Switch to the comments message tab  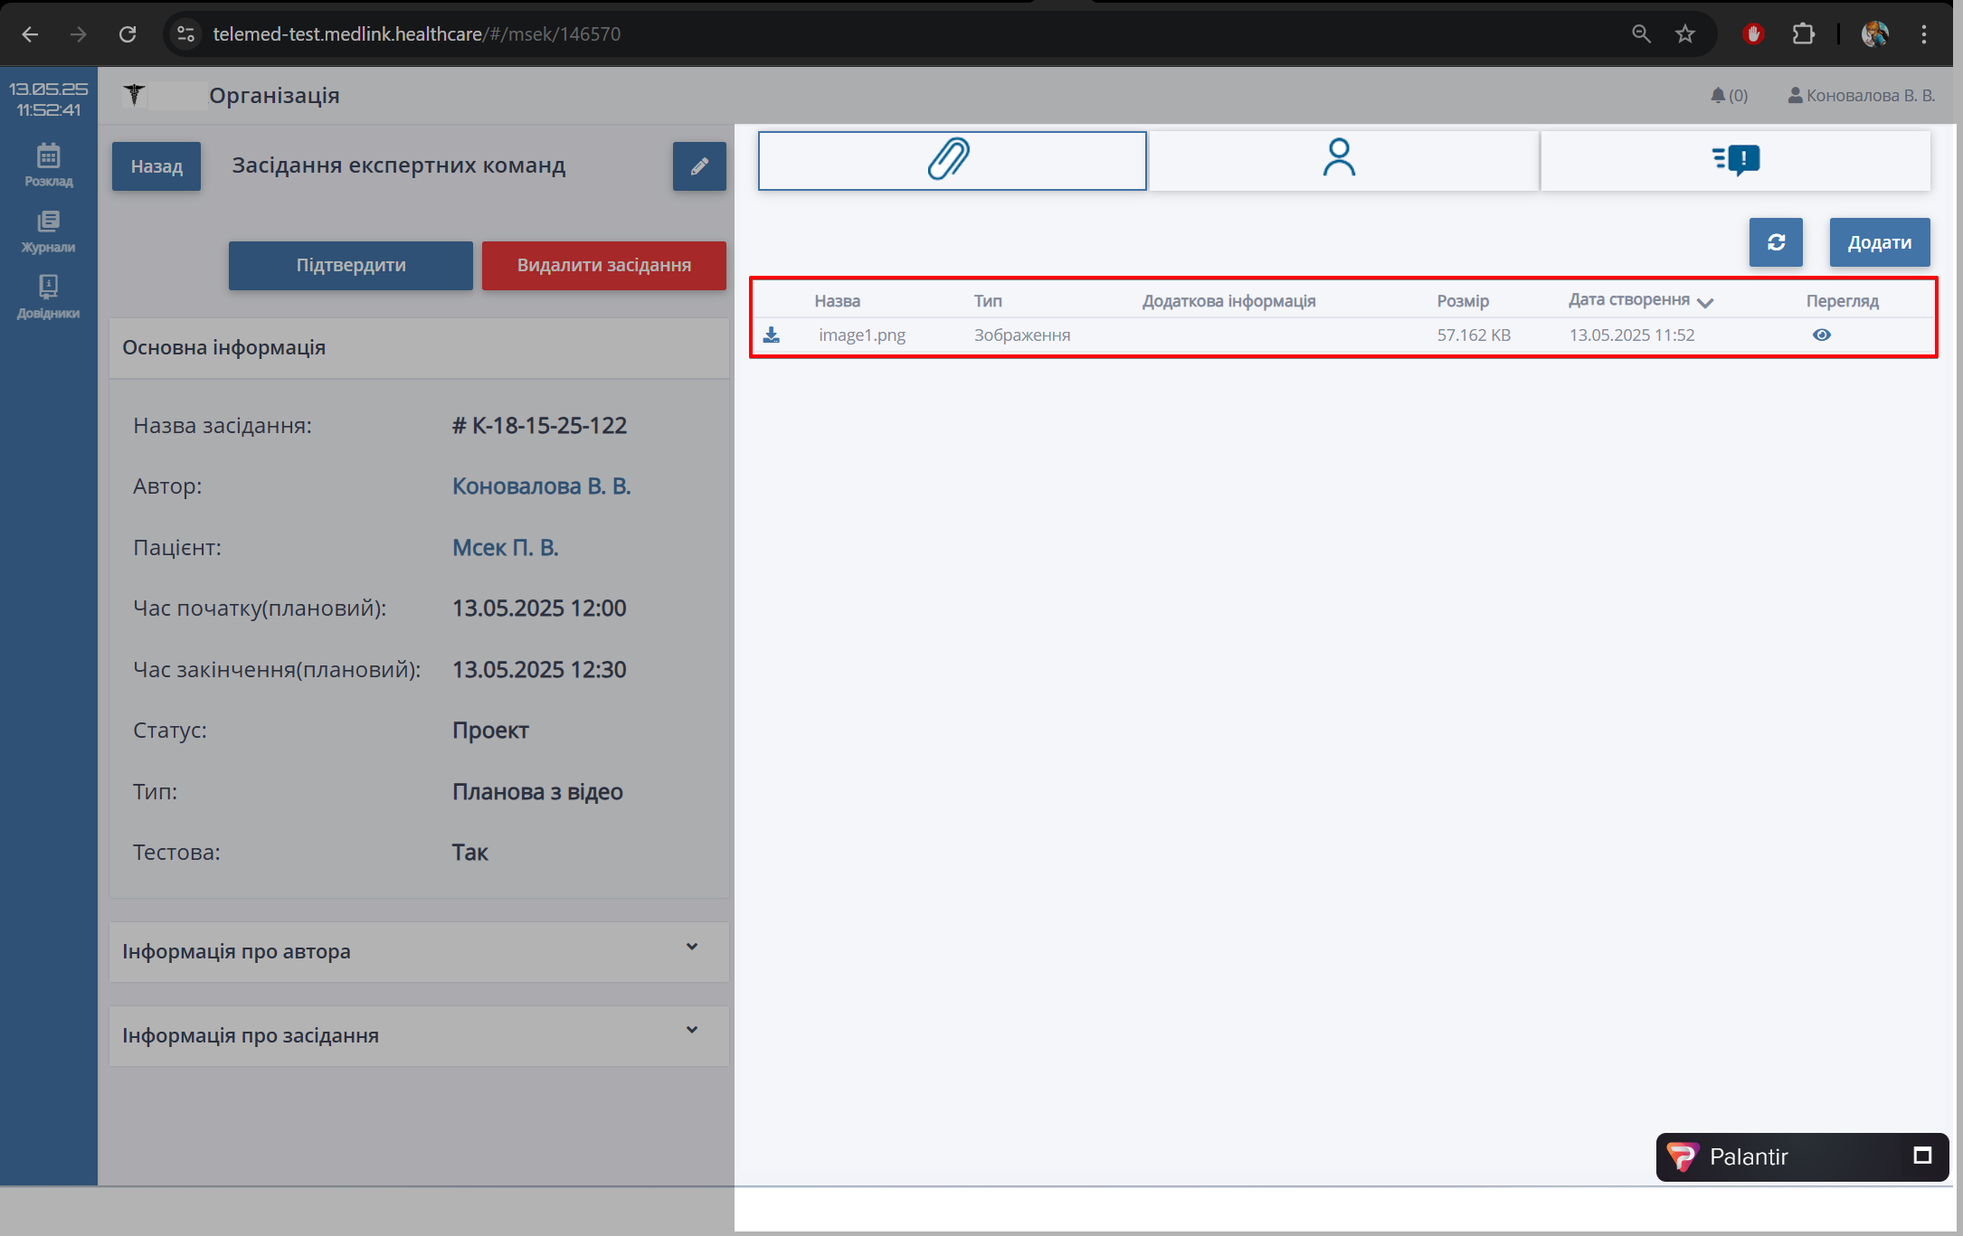click(1735, 159)
